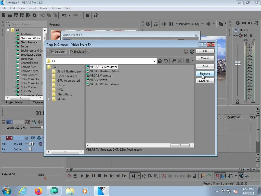Viewport: 261px width, 196px height.
Task: Open the Options menu
Action: coord(56,8)
